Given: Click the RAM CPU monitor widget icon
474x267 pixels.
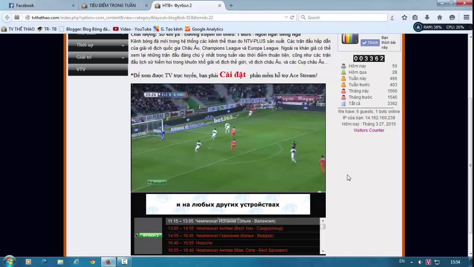Looking at the screenshot, I should [418, 27].
